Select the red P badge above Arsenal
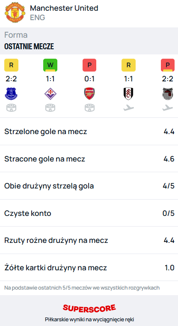Screen dimensions: 178x326 89,65
